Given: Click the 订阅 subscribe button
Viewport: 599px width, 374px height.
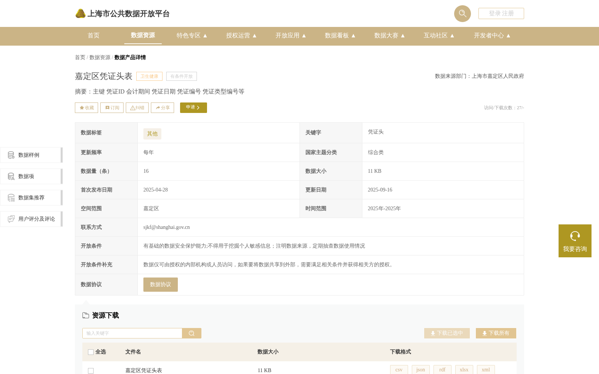Looking at the screenshot, I should coord(112,108).
